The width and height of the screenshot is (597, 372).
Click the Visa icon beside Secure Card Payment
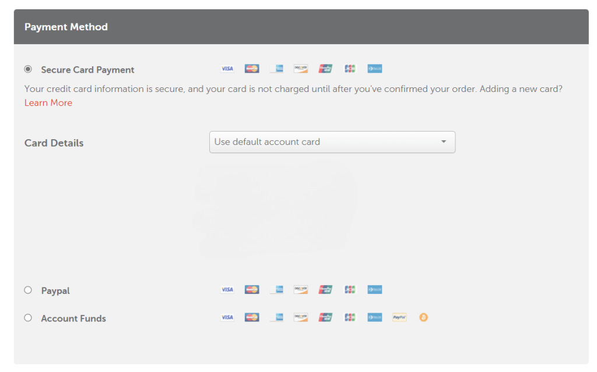[227, 69]
